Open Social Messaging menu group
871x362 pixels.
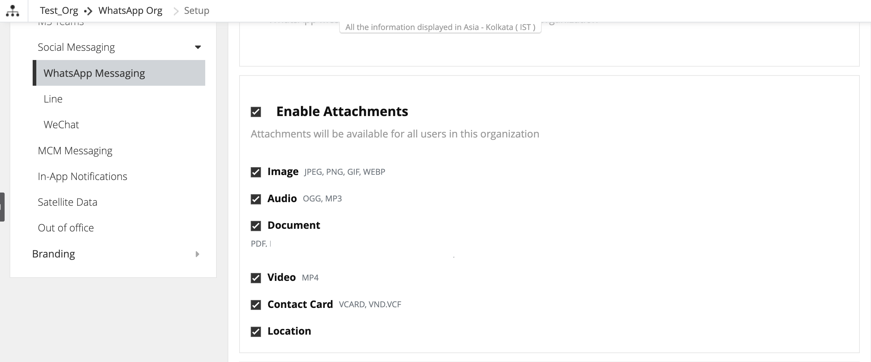pyautogui.click(x=77, y=47)
